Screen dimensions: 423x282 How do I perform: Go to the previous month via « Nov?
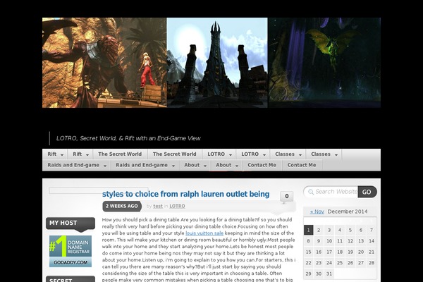(x=317, y=211)
